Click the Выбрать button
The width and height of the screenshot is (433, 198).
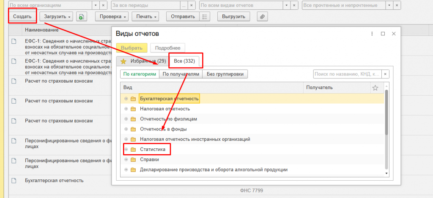click(132, 48)
